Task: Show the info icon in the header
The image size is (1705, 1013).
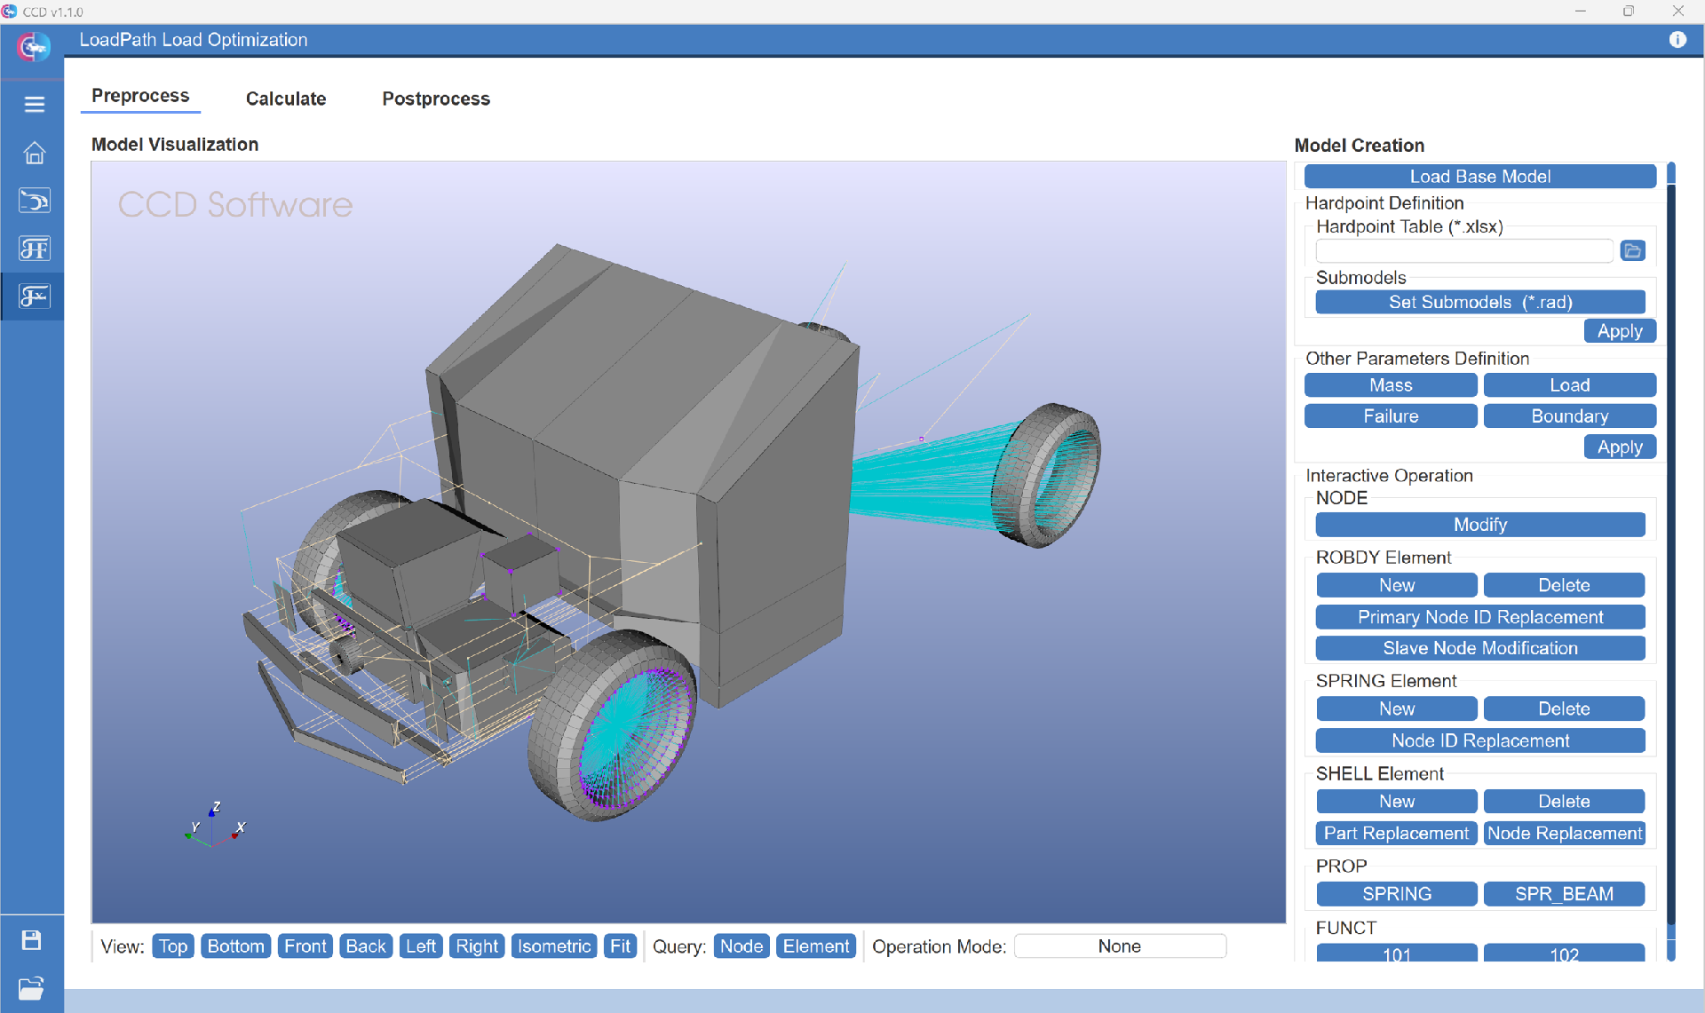Action: point(1677,40)
